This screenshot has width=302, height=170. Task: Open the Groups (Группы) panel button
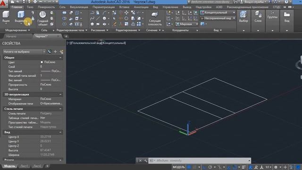(272, 15)
